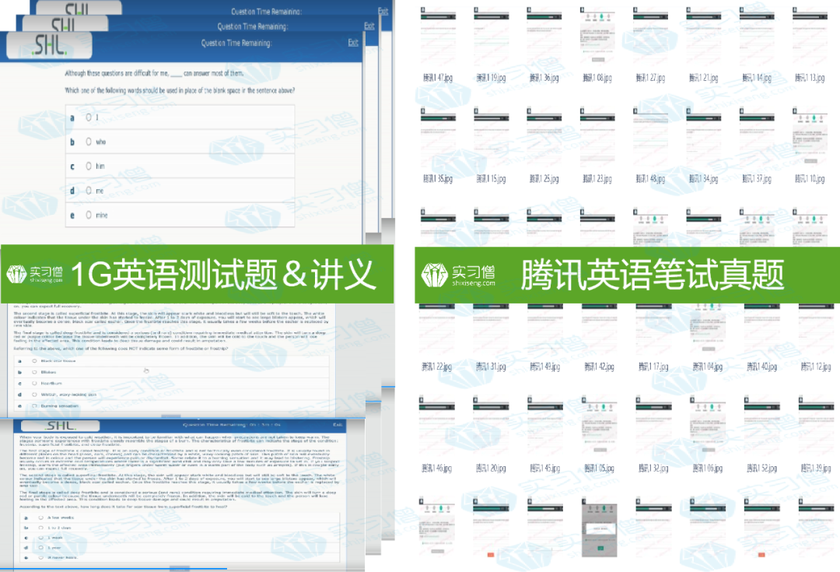Screen dimensions: 840x572
Task: Open the thumbnail of 腾讯1 35.jpg
Action: (438, 139)
